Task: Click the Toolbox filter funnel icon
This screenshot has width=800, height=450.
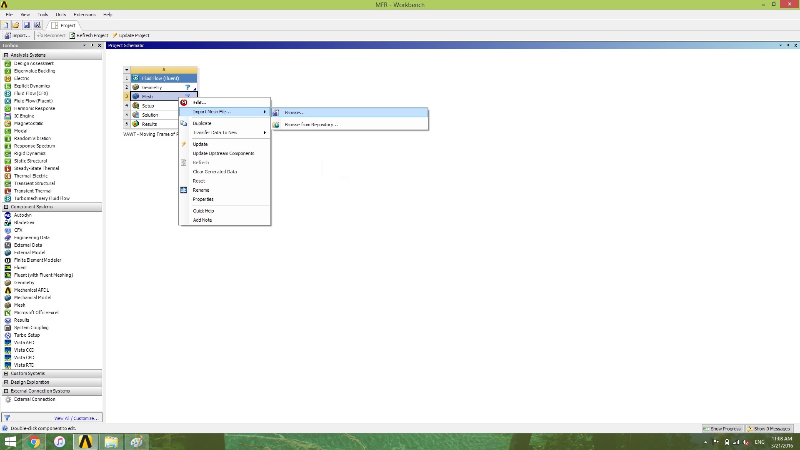Action: (x=7, y=418)
